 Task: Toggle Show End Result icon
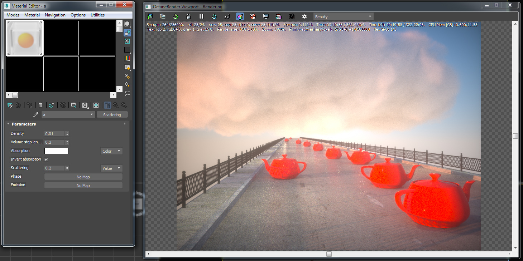pos(108,105)
